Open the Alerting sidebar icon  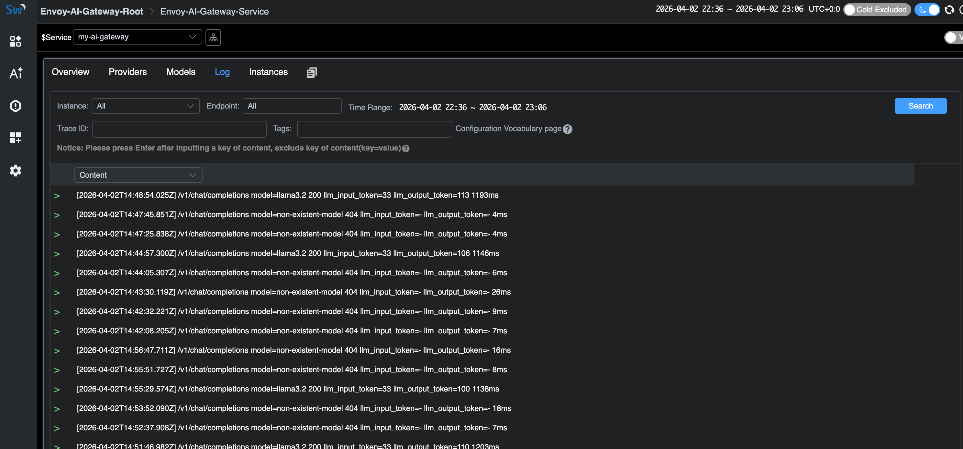click(x=15, y=106)
